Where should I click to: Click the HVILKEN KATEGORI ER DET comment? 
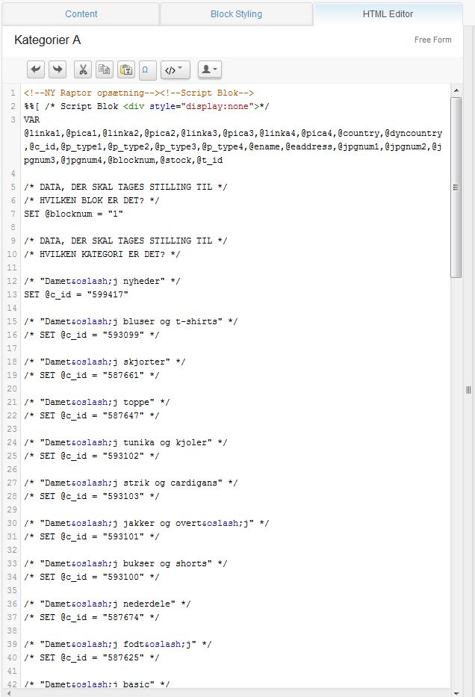click(102, 254)
